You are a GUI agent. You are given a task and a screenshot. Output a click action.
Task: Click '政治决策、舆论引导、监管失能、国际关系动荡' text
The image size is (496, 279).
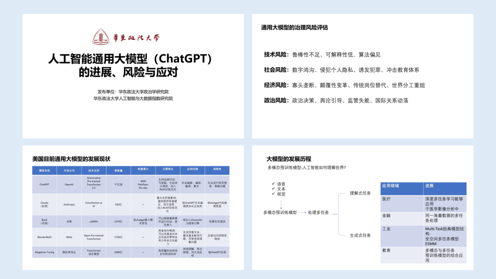350,100
